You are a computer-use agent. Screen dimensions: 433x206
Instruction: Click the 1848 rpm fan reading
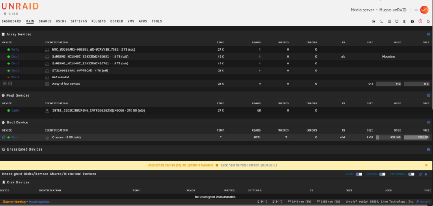coord(300,202)
